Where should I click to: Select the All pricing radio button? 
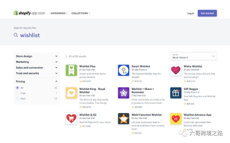(x=17, y=88)
